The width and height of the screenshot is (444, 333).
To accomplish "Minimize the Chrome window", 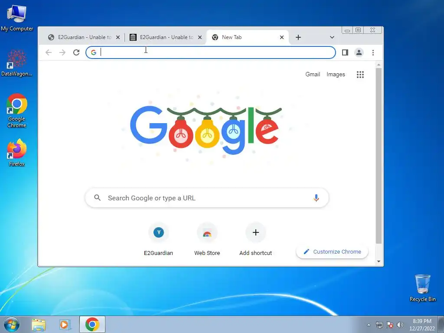I will (347, 30).
